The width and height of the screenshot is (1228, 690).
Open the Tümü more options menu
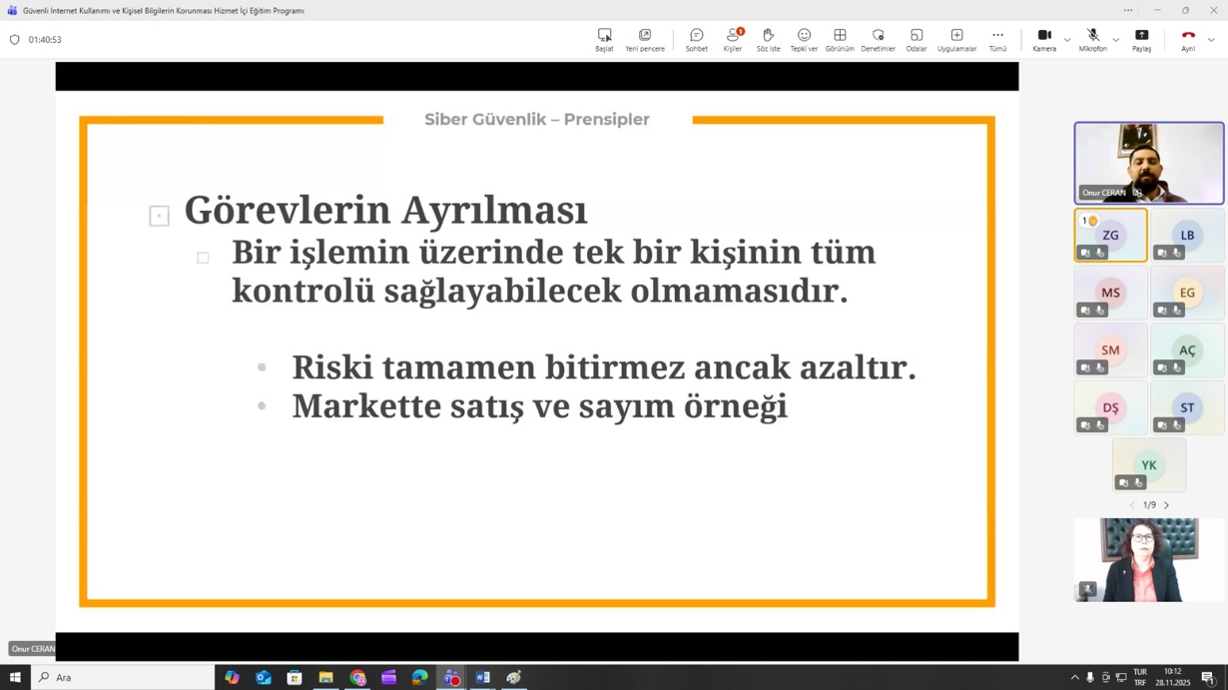[x=997, y=39]
